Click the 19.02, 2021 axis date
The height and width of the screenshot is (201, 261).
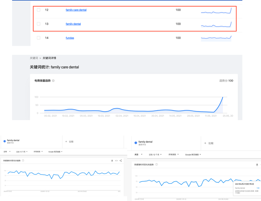click(68, 116)
